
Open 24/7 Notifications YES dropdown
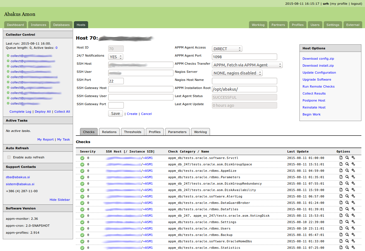(115, 57)
